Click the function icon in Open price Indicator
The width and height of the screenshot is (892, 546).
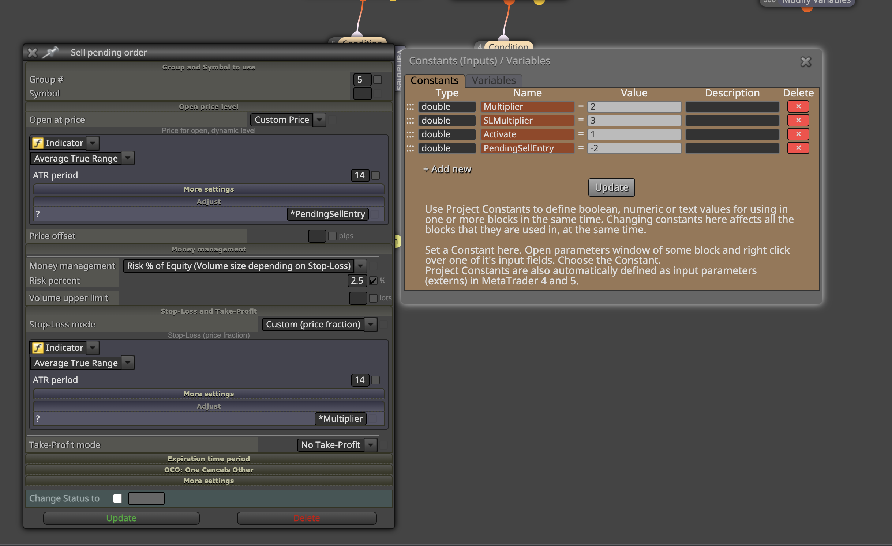click(x=38, y=143)
